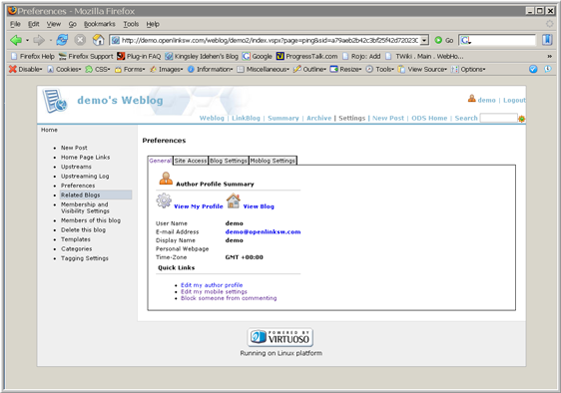Select the General preferences tab

pyautogui.click(x=160, y=161)
